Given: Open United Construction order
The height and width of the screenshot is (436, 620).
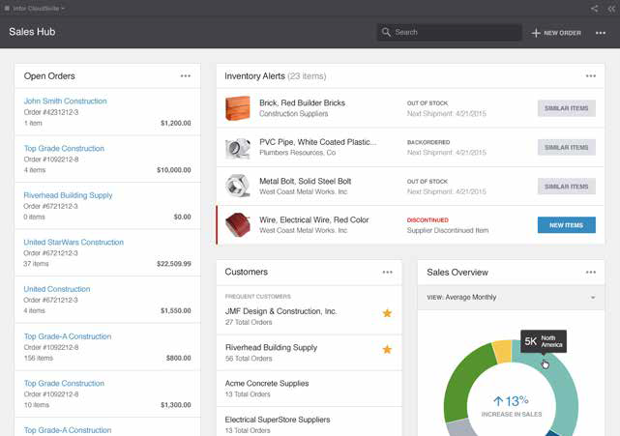Looking at the screenshot, I should 57,289.
